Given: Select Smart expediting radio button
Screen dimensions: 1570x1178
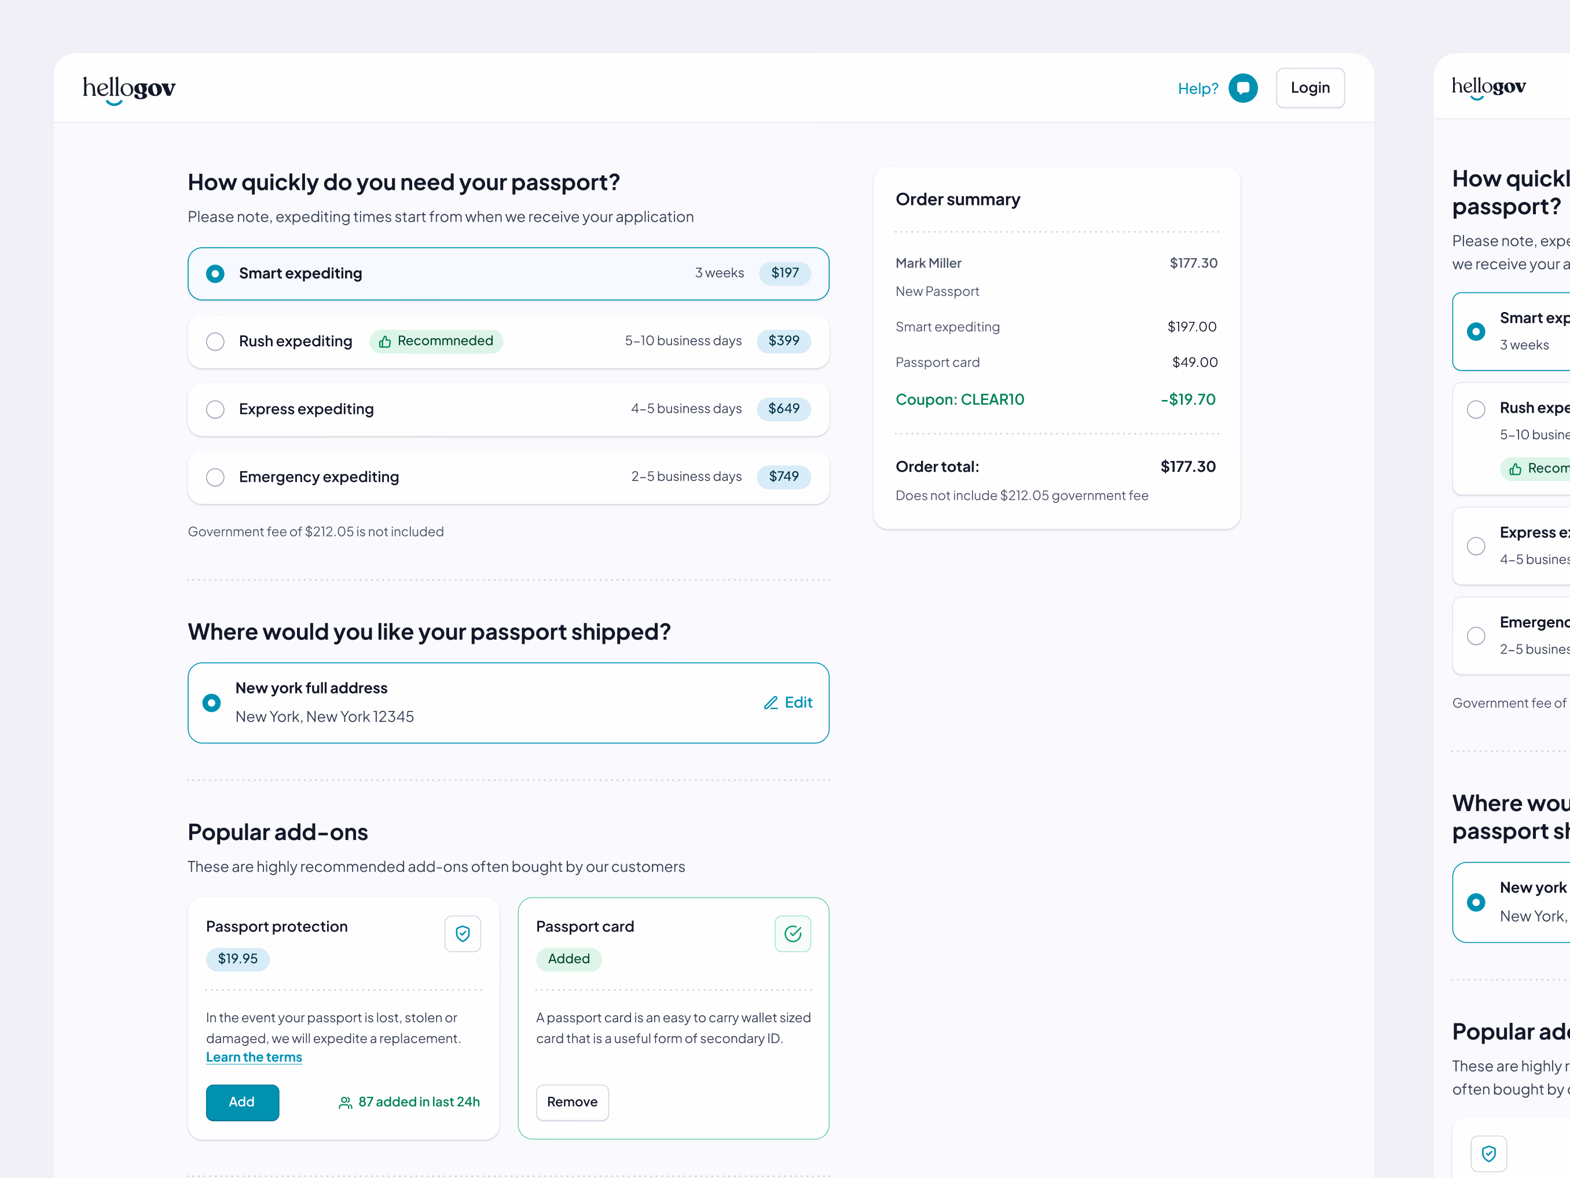Looking at the screenshot, I should (215, 274).
